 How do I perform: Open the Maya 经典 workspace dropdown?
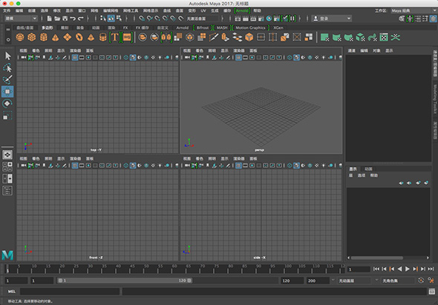tap(414, 10)
